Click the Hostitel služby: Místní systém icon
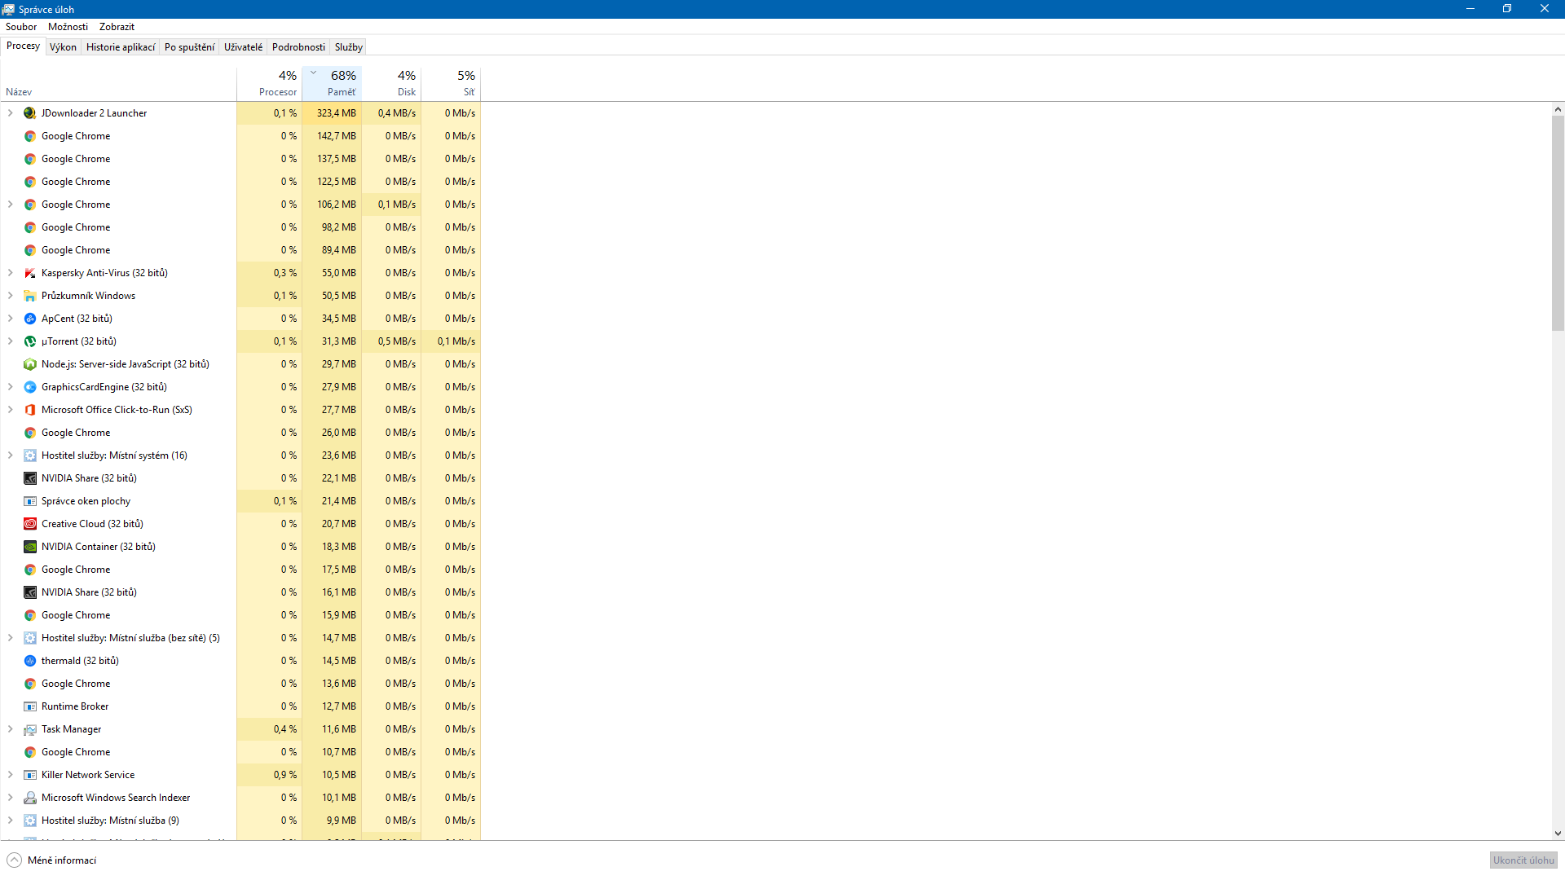 tap(30, 455)
